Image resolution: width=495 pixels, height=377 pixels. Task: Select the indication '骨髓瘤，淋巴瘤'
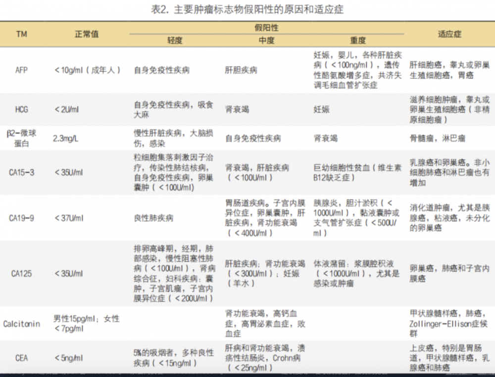tap(437, 138)
